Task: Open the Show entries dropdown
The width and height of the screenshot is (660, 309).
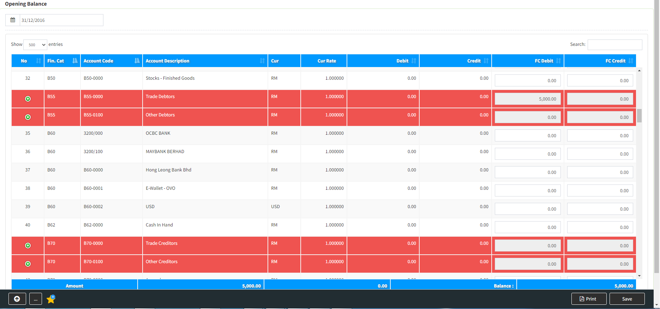Action: (x=35, y=45)
